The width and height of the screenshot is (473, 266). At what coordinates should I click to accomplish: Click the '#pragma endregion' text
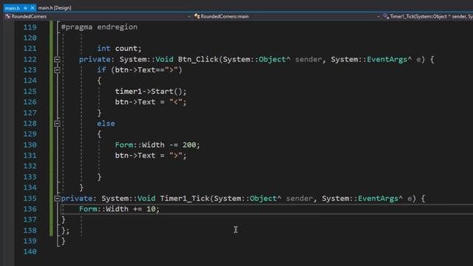point(99,27)
